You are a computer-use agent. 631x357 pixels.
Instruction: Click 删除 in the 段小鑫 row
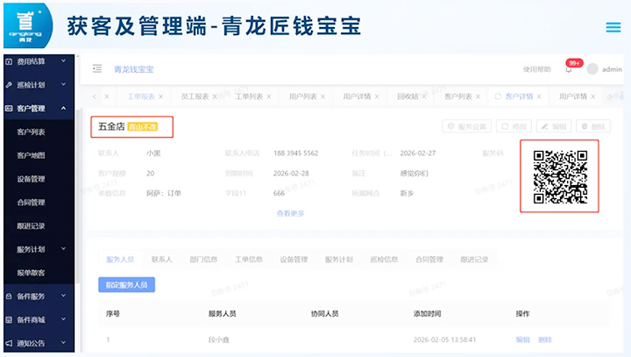[545, 339]
